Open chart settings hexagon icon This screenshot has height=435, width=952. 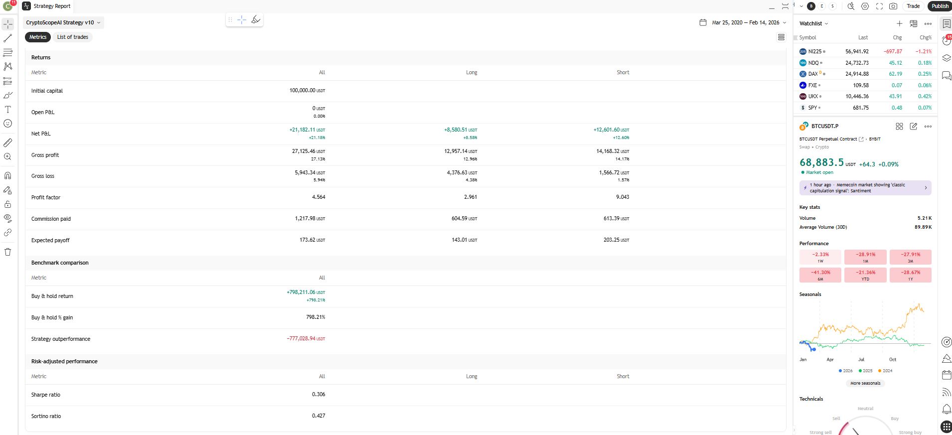(x=865, y=6)
